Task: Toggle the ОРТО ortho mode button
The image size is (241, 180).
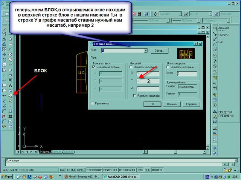Action: [x=80, y=170]
